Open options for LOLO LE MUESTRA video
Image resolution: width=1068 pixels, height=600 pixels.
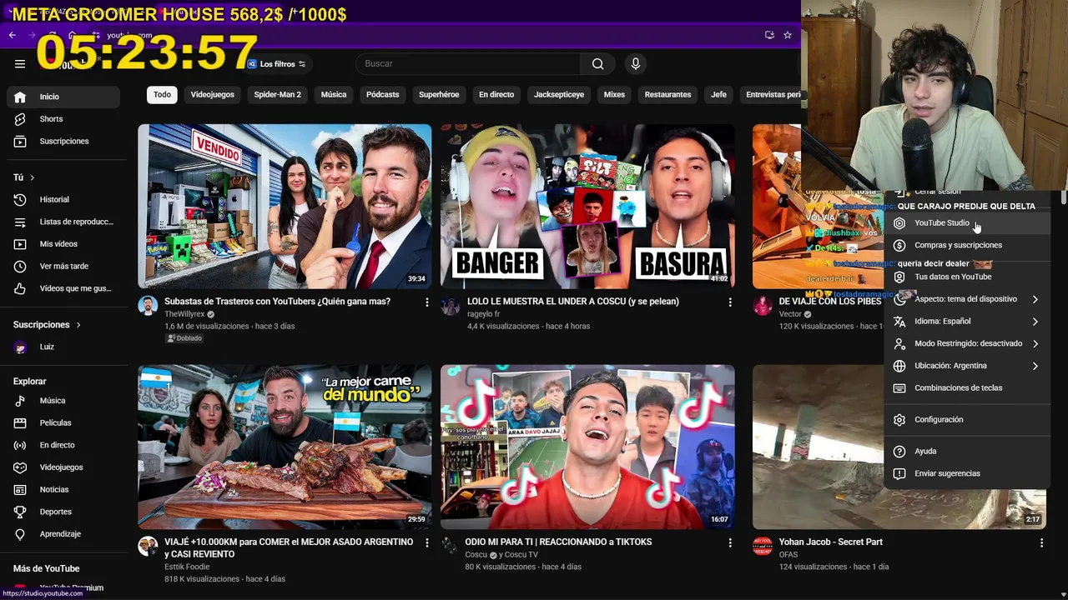pos(729,302)
